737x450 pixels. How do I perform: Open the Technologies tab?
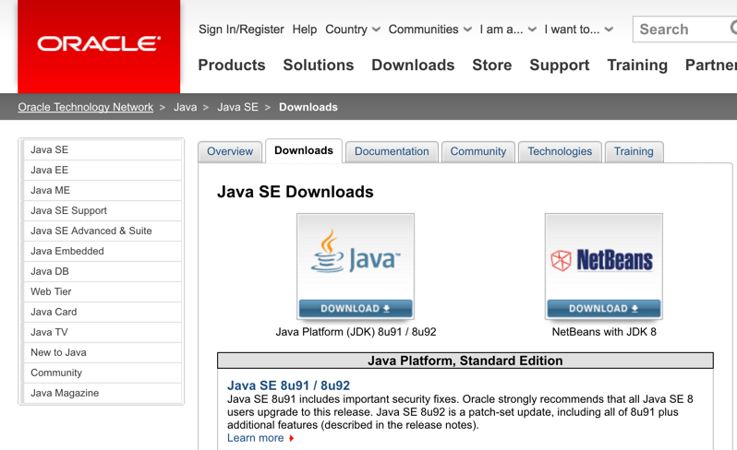[560, 151]
